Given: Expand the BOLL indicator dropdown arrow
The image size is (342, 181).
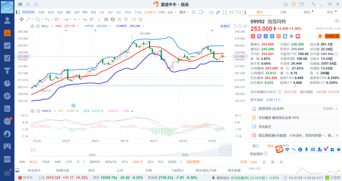Looking at the screenshot, I should click(x=52, y=26).
